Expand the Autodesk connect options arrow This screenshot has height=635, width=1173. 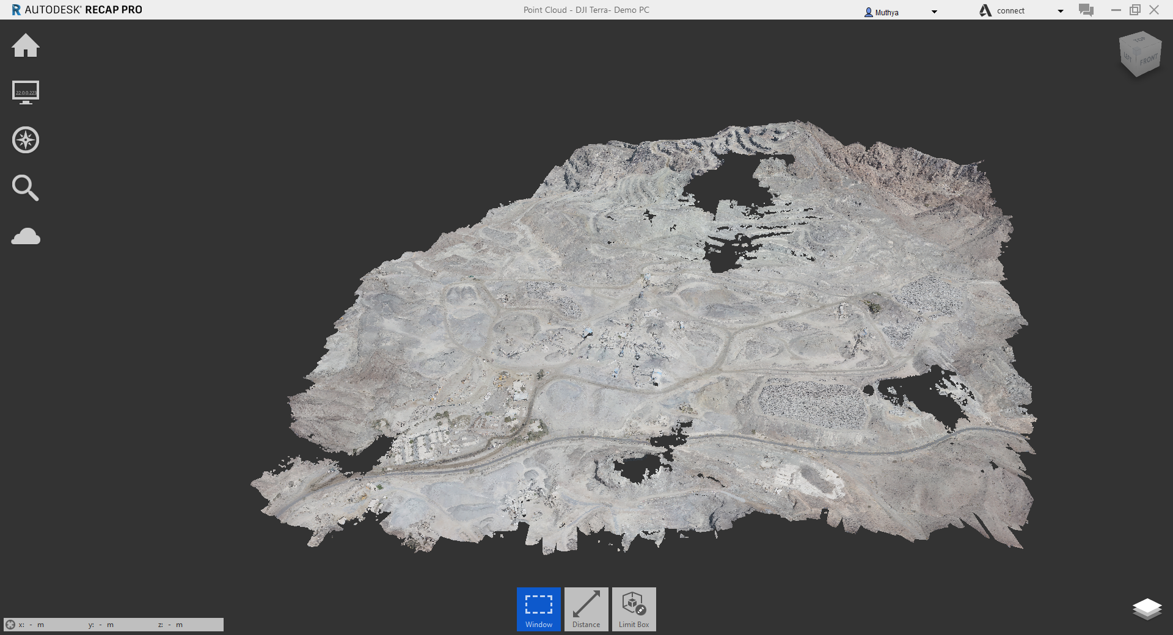tap(1060, 10)
